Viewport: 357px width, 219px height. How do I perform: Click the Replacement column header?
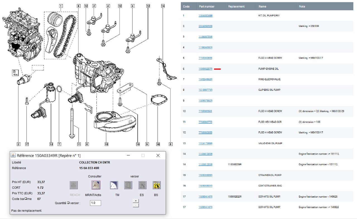236,6
